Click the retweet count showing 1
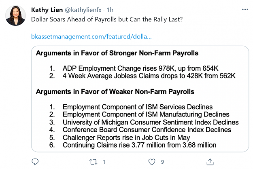Image resolution: width=253 pixels, height=169 pixels. pyautogui.click(x=104, y=162)
